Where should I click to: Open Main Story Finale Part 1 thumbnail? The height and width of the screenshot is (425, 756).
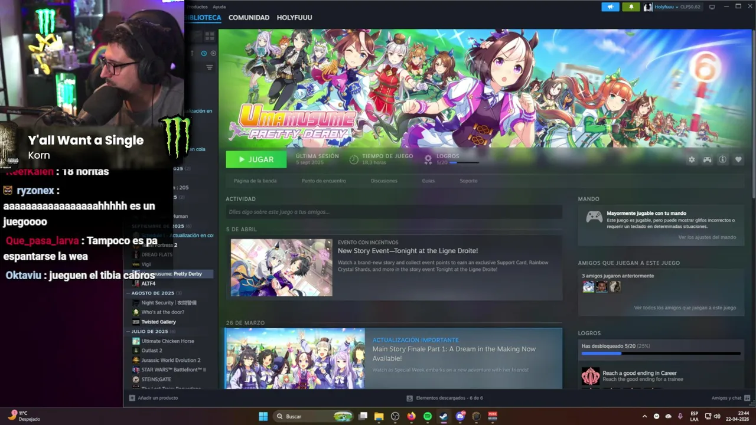pos(295,358)
